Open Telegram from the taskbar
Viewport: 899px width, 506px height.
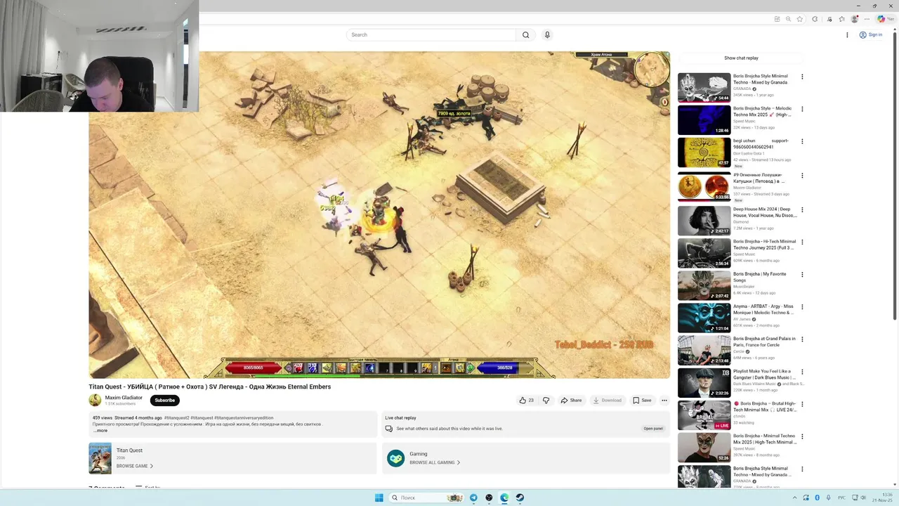click(473, 498)
